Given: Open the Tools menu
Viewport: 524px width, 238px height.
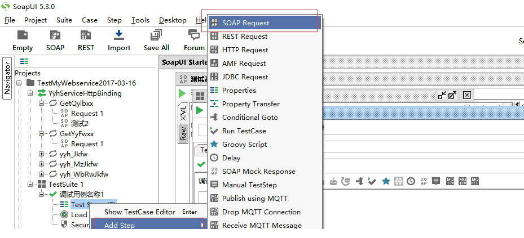Looking at the screenshot, I should tap(140, 20).
